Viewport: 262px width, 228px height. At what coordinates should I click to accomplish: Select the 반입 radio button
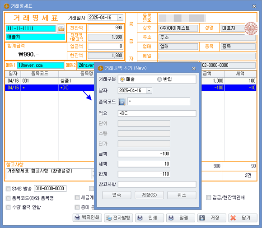click(x=159, y=79)
